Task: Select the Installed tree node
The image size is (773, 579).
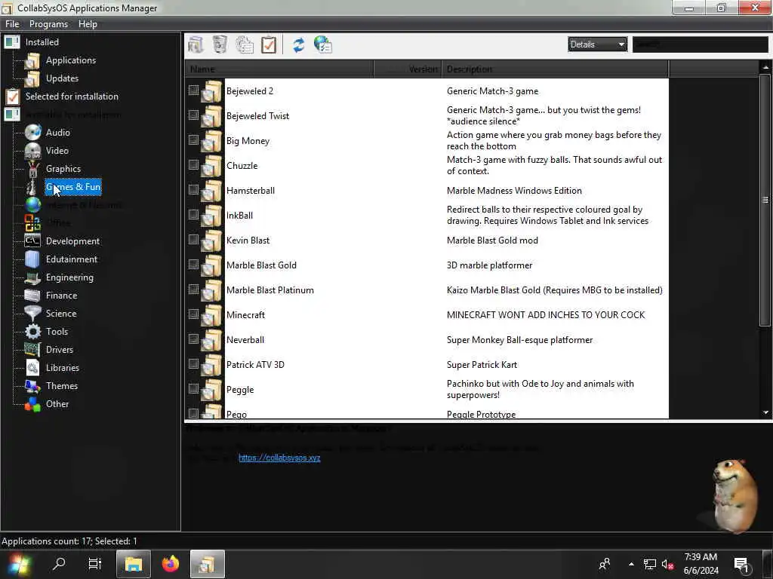Action: [x=42, y=42]
